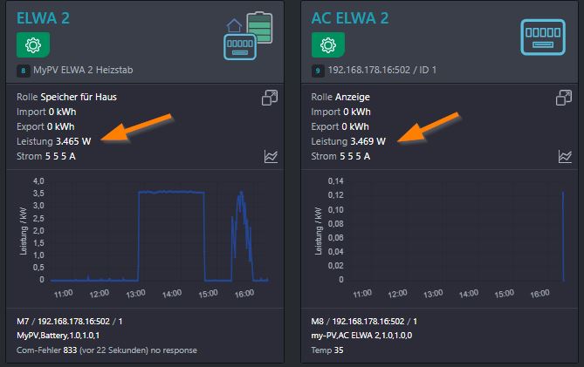This screenshot has width=584, height=367.
Task: Click Leistung value 3.465 W
Action: (73, 141)
